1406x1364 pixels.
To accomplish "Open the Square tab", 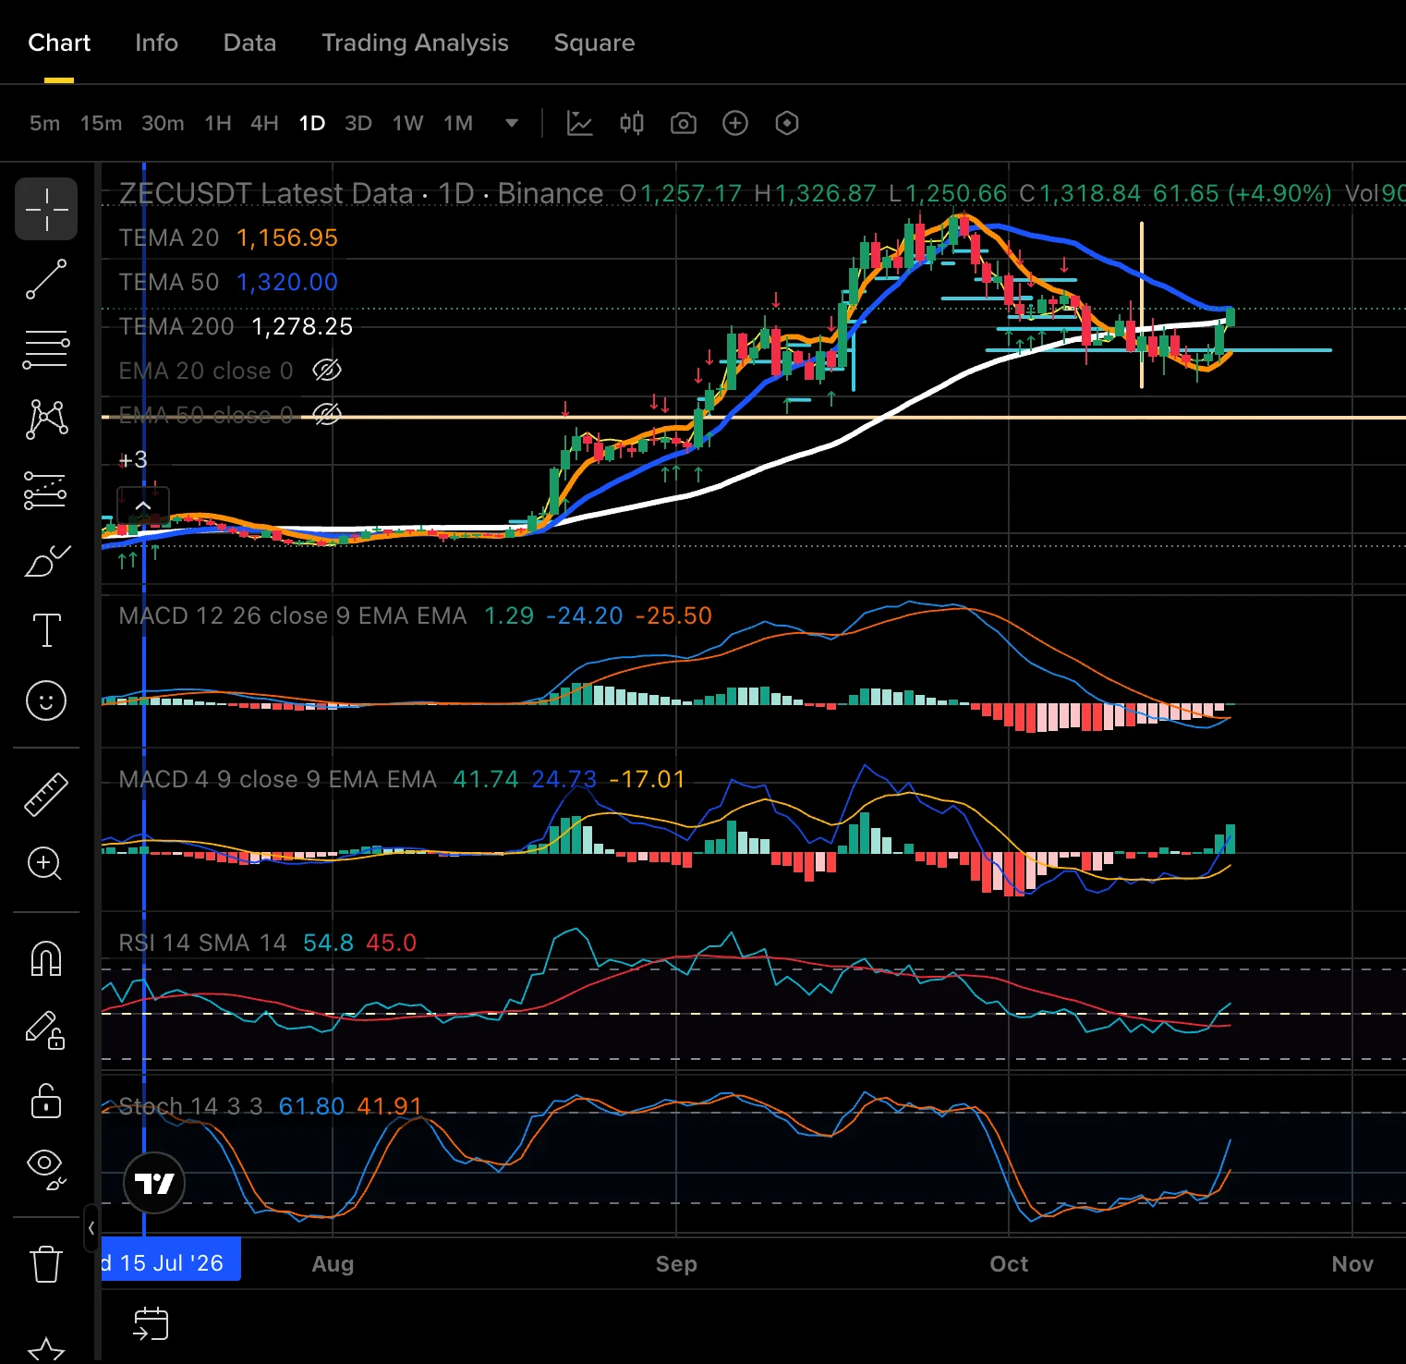I will pyautogui.click(x=594, y=43).
